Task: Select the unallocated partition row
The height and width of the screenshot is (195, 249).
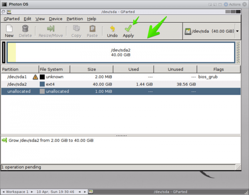Action: click(121, 92)
